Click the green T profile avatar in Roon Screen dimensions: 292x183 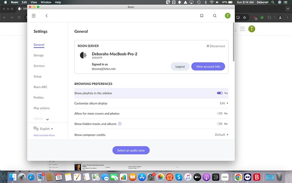[x=228, y=16]
